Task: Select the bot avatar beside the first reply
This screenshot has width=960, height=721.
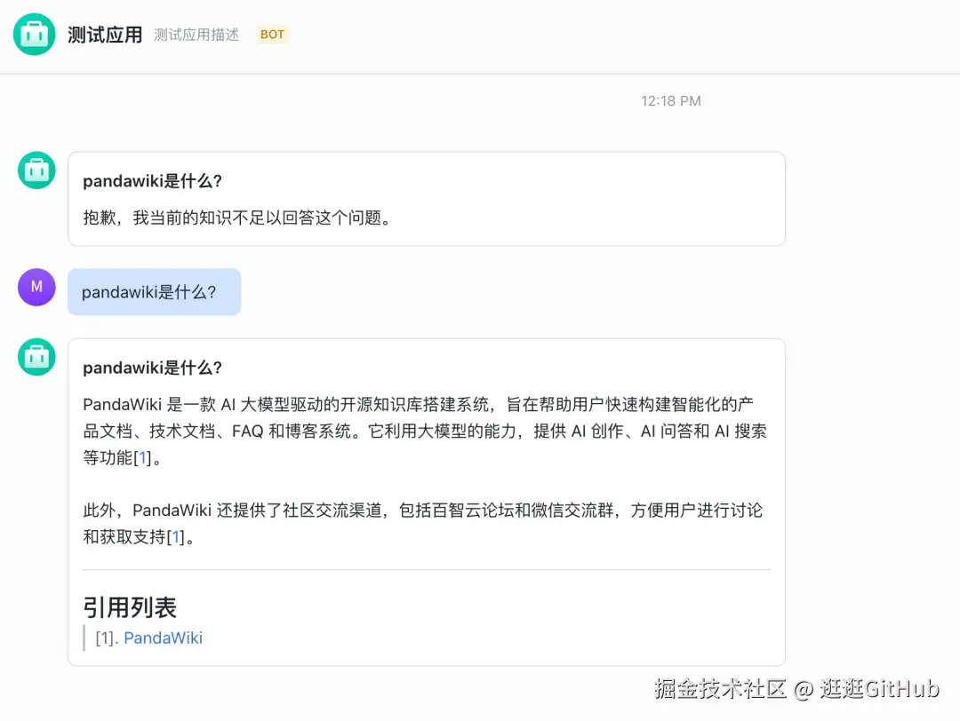Action: (36, 170)
